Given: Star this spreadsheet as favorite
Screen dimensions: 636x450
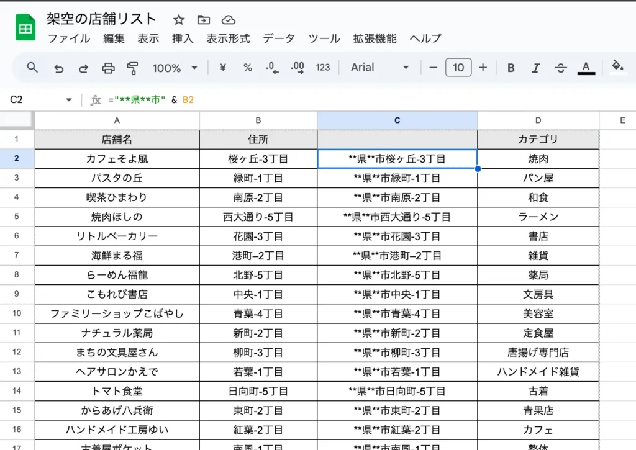Looking at the screenshot, I should pyautogui.click(x=179, y=19).
